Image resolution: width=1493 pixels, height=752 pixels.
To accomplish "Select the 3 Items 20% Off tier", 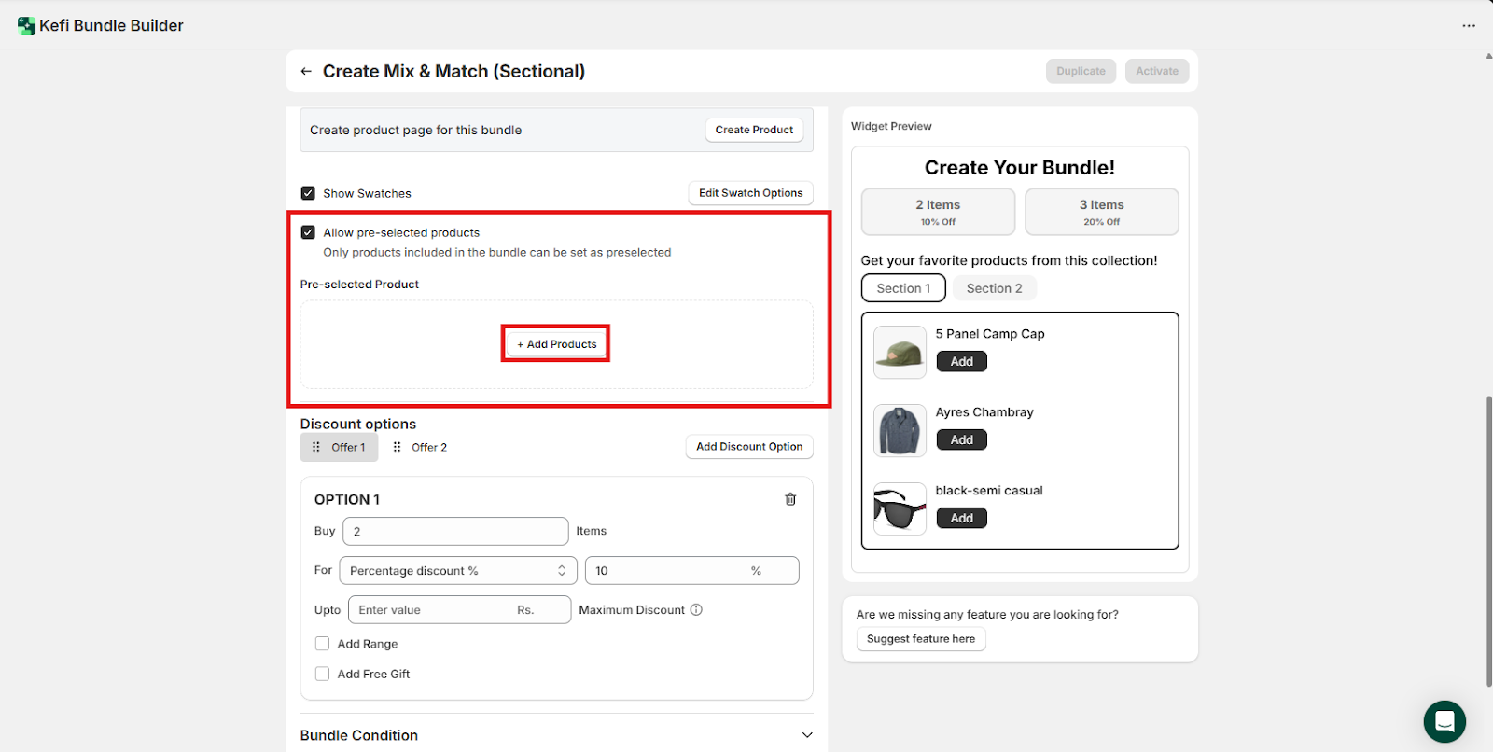I will 1101,212.
